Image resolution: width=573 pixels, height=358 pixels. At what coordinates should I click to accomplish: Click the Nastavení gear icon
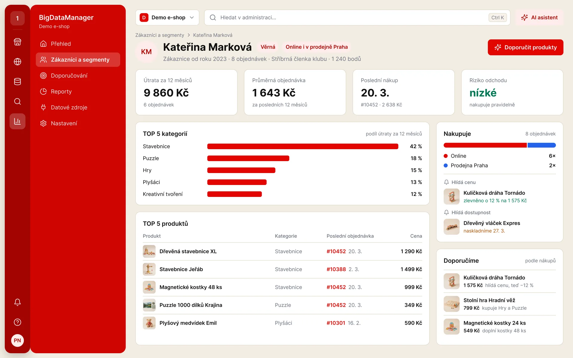point(43,123)
